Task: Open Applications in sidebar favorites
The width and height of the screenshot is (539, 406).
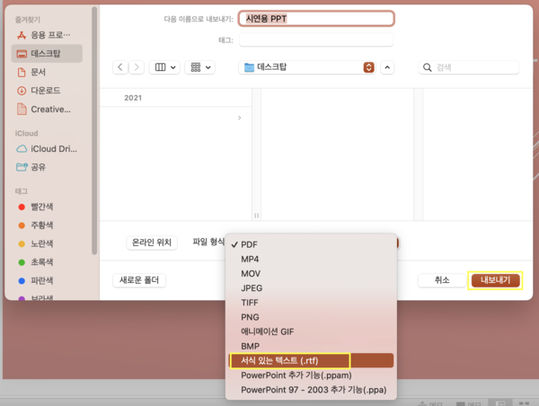Action: 47,35
